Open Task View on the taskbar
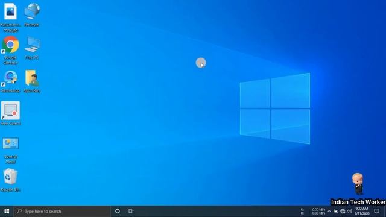Screen dimensions: 386x217 click(x=131, y=212)
